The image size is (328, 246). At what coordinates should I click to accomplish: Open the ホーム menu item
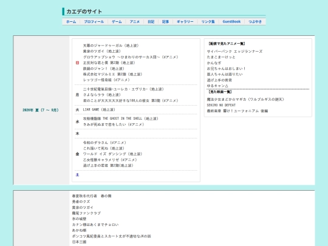coord(71,21)
